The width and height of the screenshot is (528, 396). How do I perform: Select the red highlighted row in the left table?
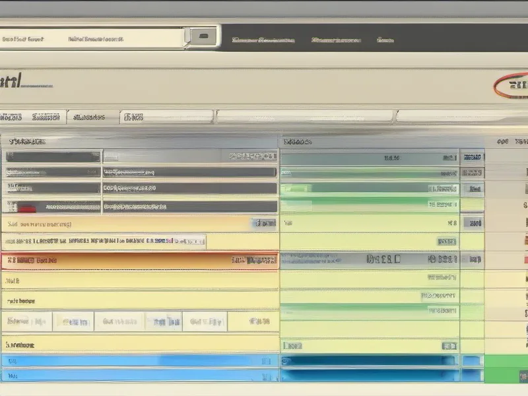click(132, 261)
